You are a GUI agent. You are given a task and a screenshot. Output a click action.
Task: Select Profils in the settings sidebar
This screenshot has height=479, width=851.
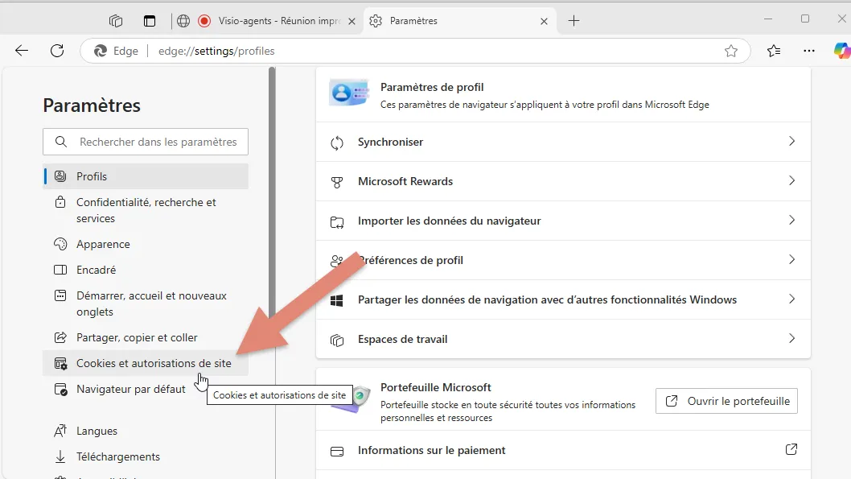(146, 176)
